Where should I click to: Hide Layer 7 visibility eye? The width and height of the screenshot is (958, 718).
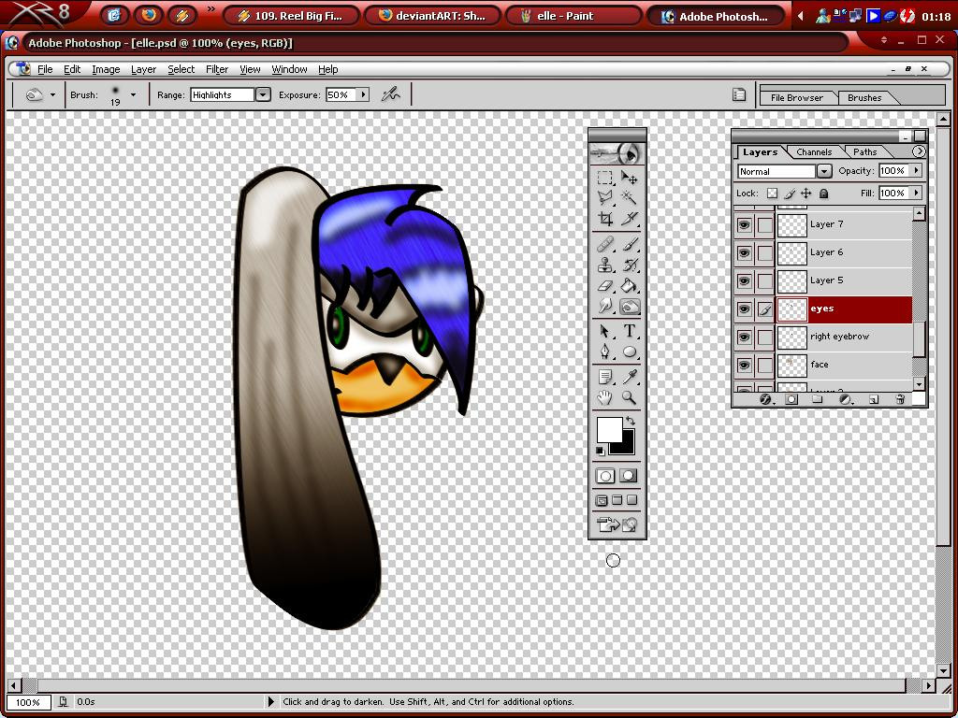coord(744,224)
